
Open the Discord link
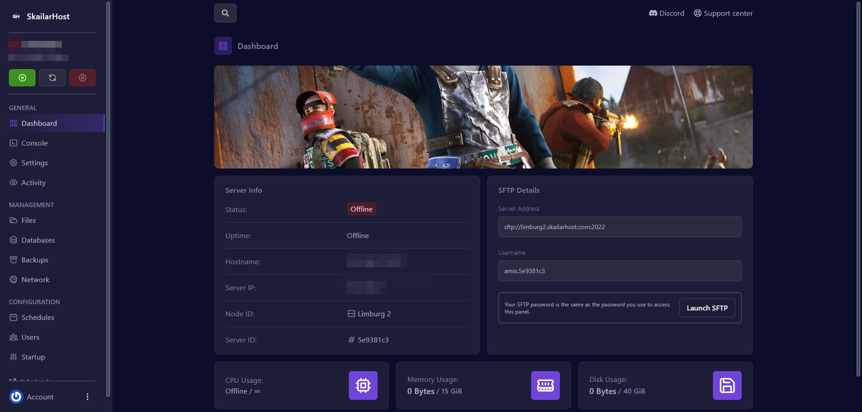(x=666, y=13)
